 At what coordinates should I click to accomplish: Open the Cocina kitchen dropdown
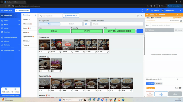(87, 24)
